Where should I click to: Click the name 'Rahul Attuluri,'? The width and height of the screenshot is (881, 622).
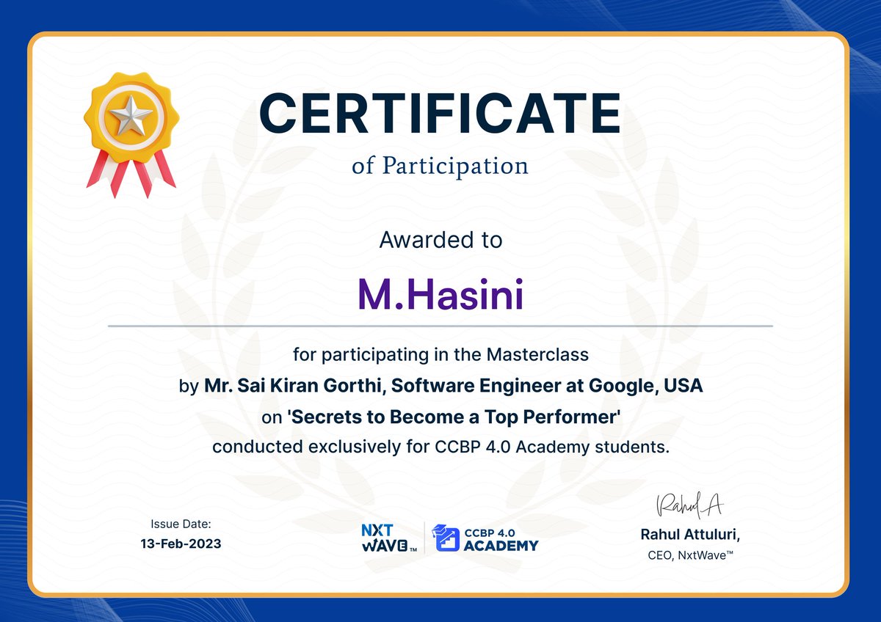690,535
